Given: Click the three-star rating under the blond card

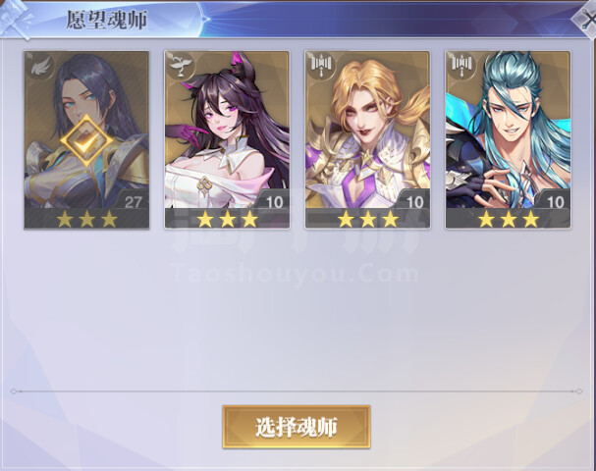Looking at the screenshot, I should click(x=368, y=219).
